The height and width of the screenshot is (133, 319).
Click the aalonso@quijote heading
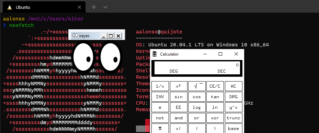(159, 32)
